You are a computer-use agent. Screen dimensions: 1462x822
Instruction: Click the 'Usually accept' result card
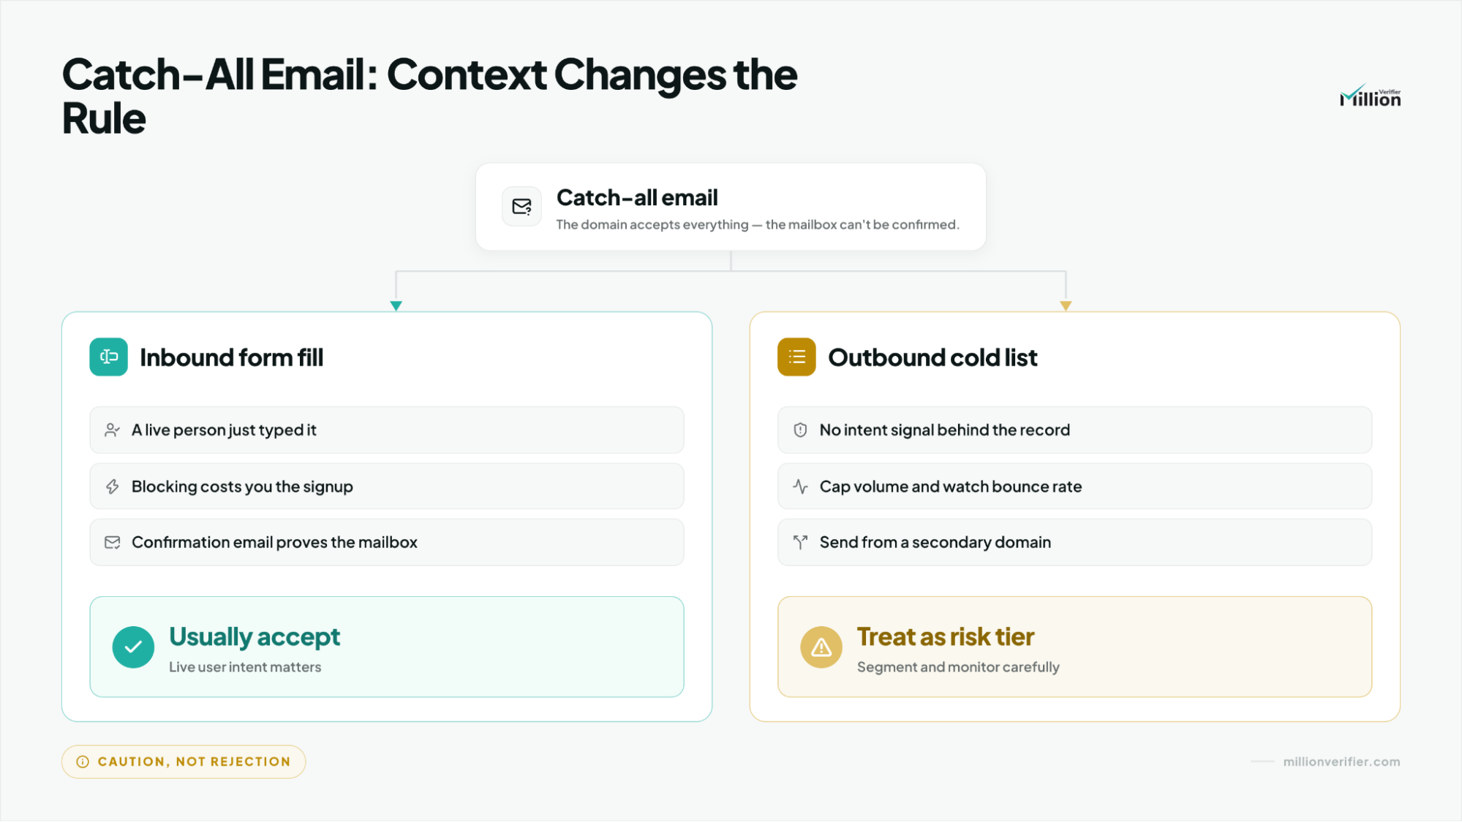387,647
